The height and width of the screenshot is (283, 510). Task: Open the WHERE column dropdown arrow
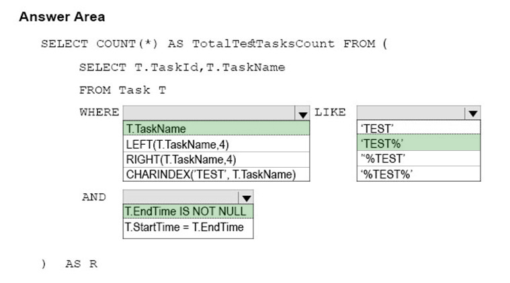pos(302,113)
